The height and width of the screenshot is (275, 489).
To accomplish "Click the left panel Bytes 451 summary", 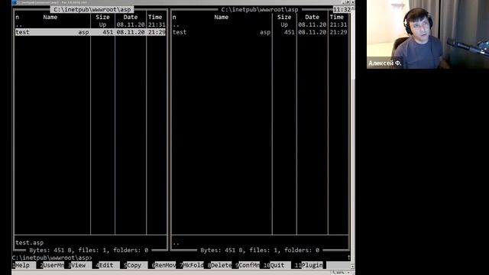I will 89,250.
